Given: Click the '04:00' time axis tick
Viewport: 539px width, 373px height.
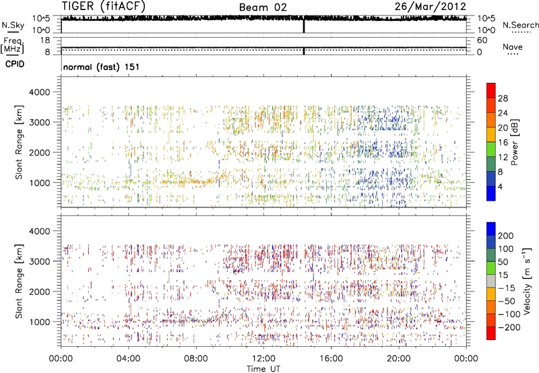Looking at the screenshot, I should [128, 359].
